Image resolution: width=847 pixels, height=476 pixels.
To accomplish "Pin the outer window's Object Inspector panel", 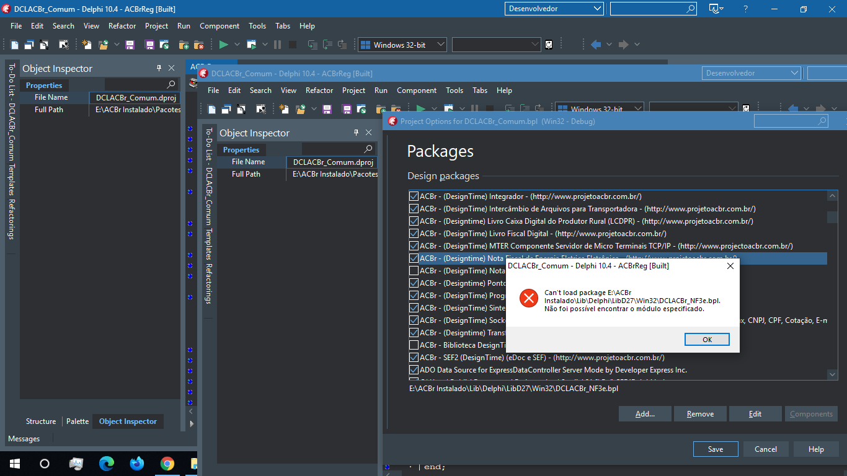I will (x=159, y=68).
